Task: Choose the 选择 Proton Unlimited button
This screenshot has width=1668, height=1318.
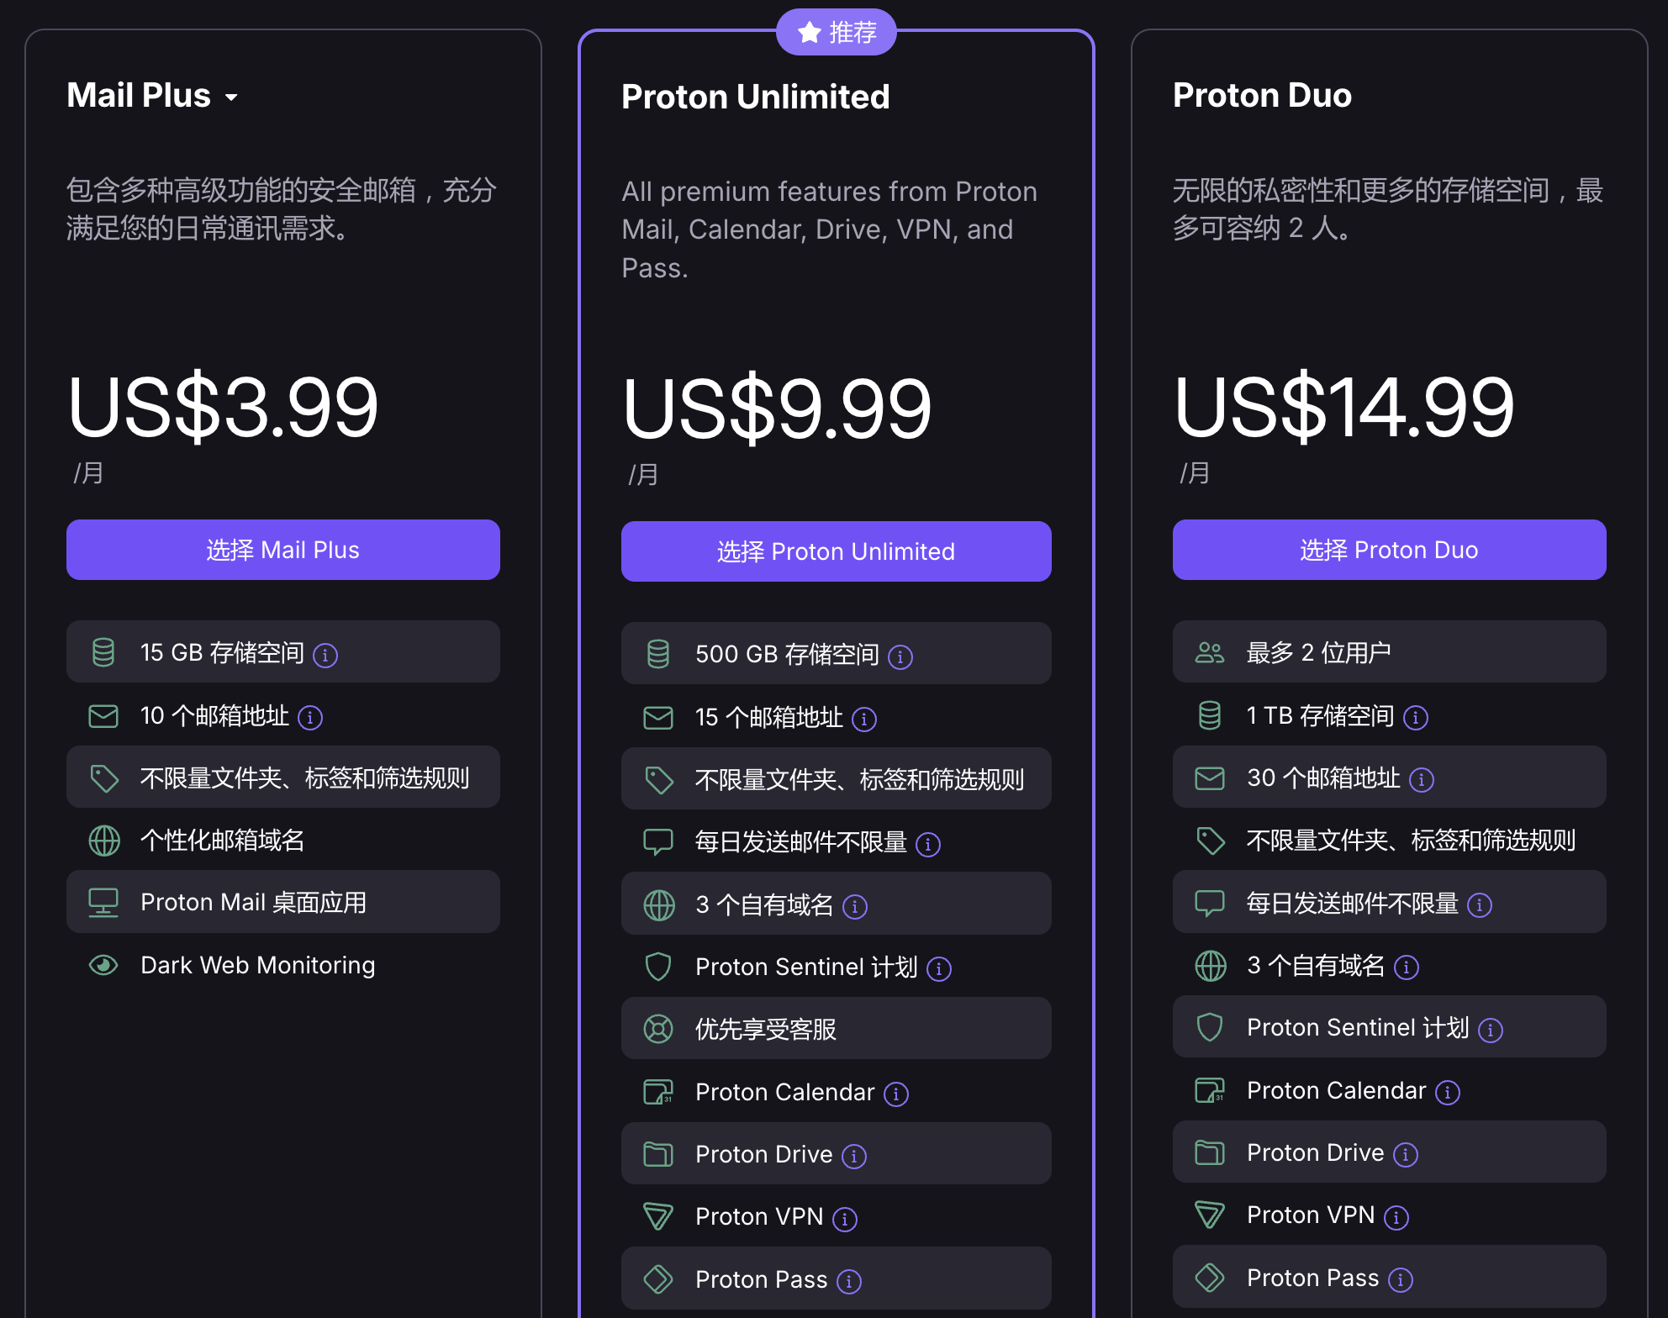Action: (836, 551)
